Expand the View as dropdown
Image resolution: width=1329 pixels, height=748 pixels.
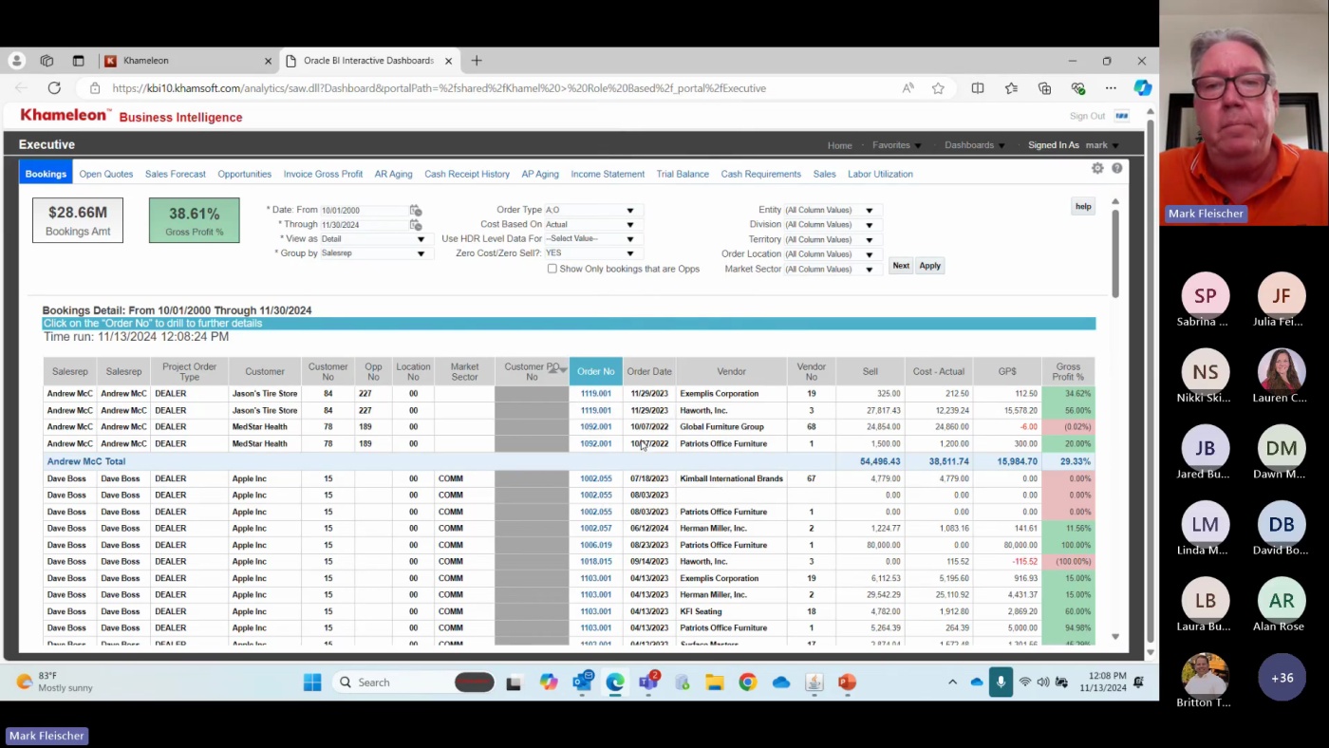point(421,239)
